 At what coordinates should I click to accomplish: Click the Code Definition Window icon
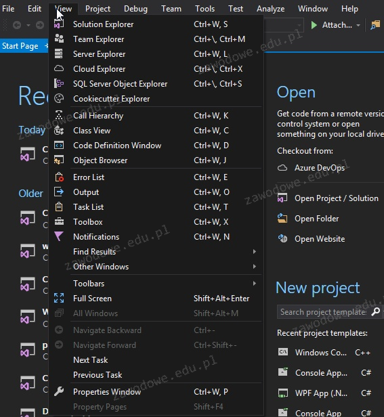[x=59, y=145]
